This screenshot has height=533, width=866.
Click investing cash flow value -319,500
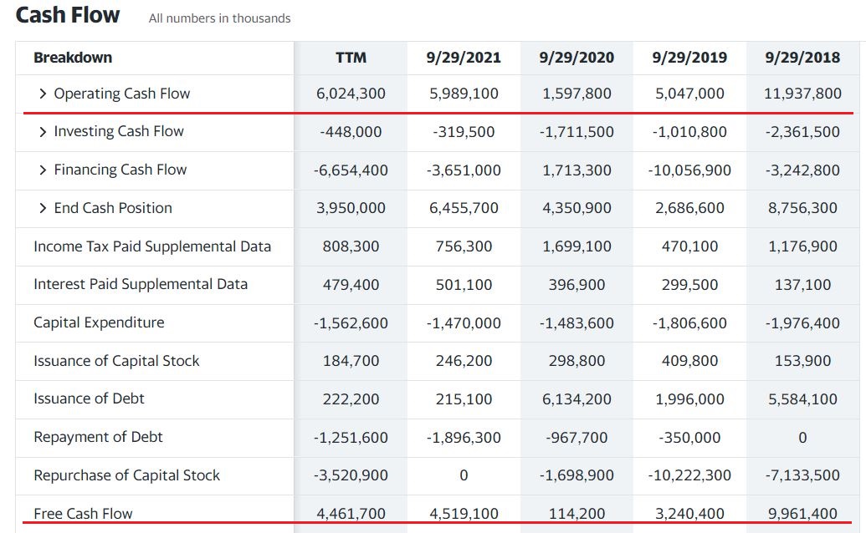click(x=464, y=132)
